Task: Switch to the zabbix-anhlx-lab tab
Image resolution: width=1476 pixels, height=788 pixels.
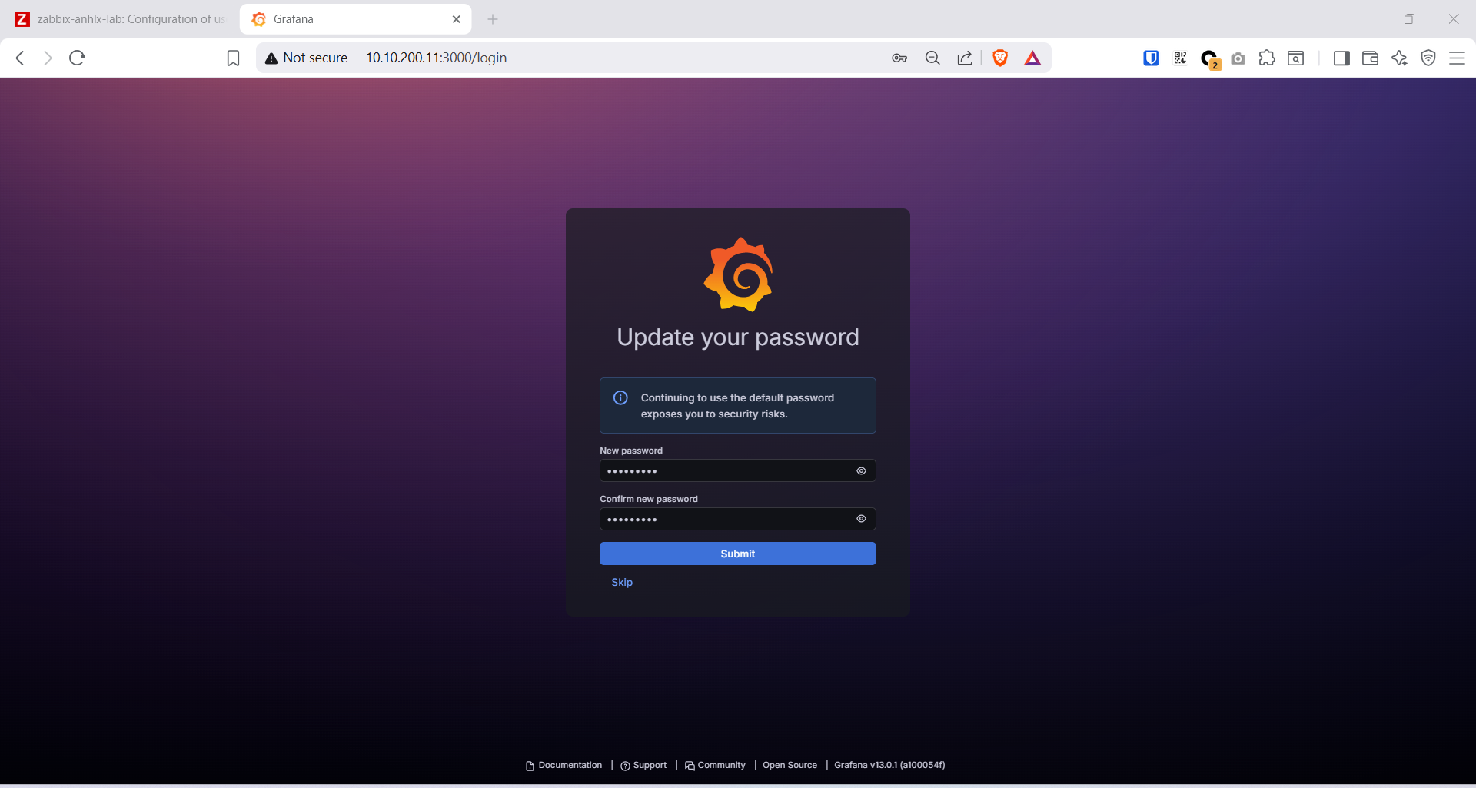Action: (123, 19)
